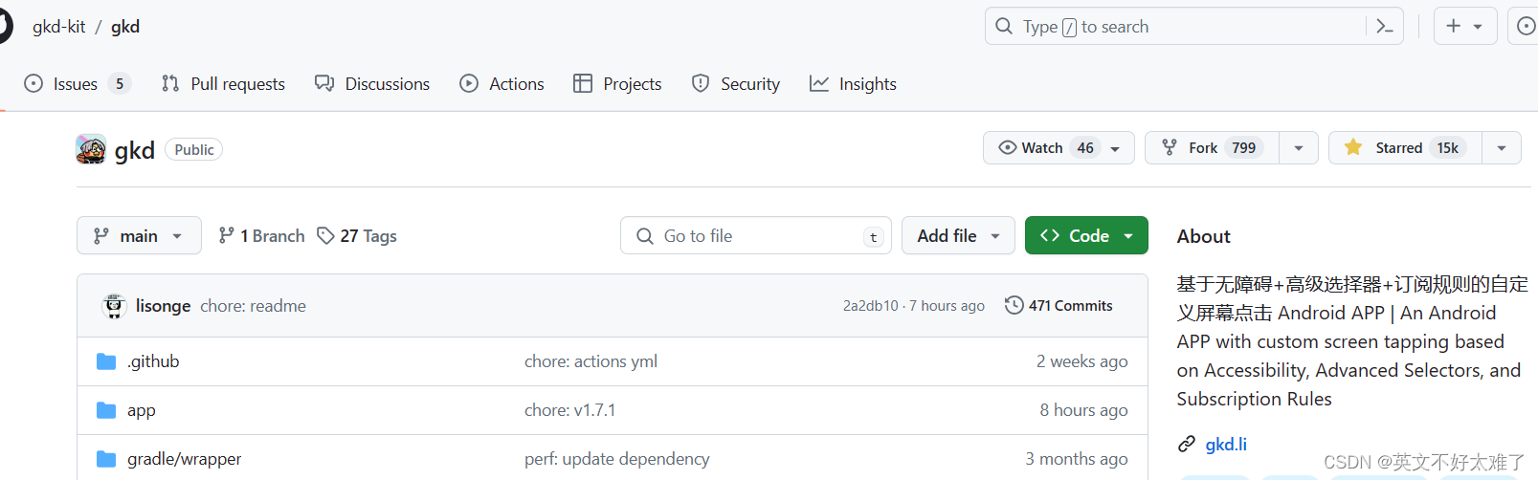Open the 'chore: readme' commit message

click(x=253, y=306)
